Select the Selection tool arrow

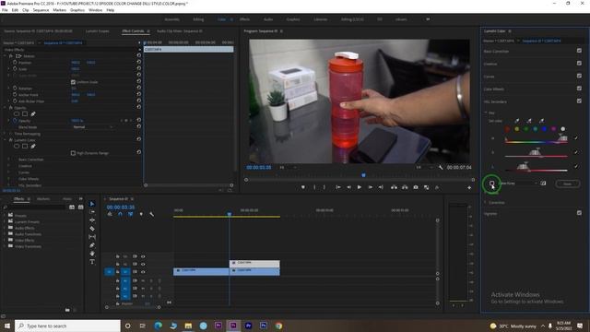[92, 204]
